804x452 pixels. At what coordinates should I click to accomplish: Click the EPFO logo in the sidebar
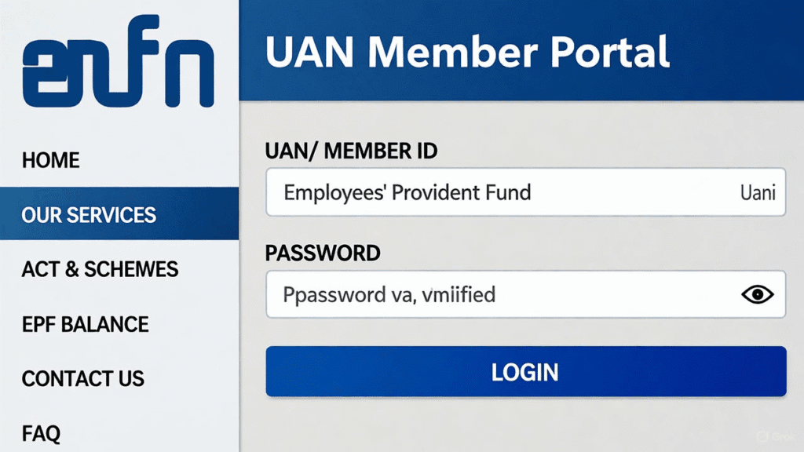click(x=119, y=61)
